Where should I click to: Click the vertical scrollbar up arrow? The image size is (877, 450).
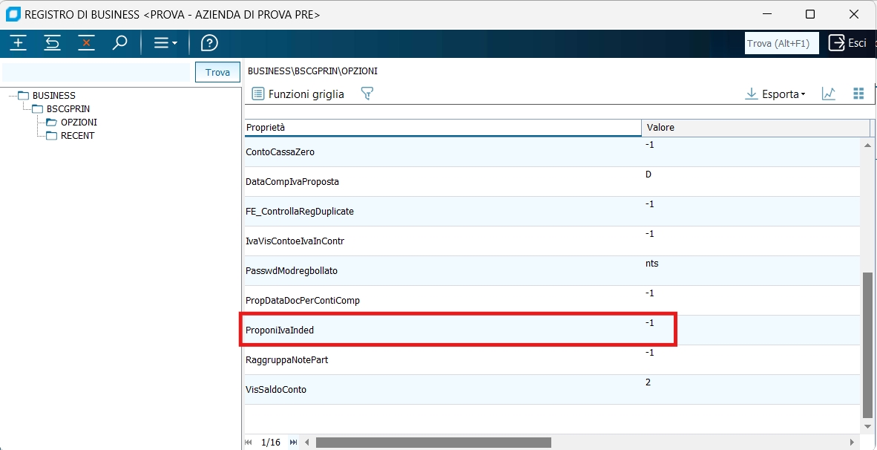tap(868, 144)
